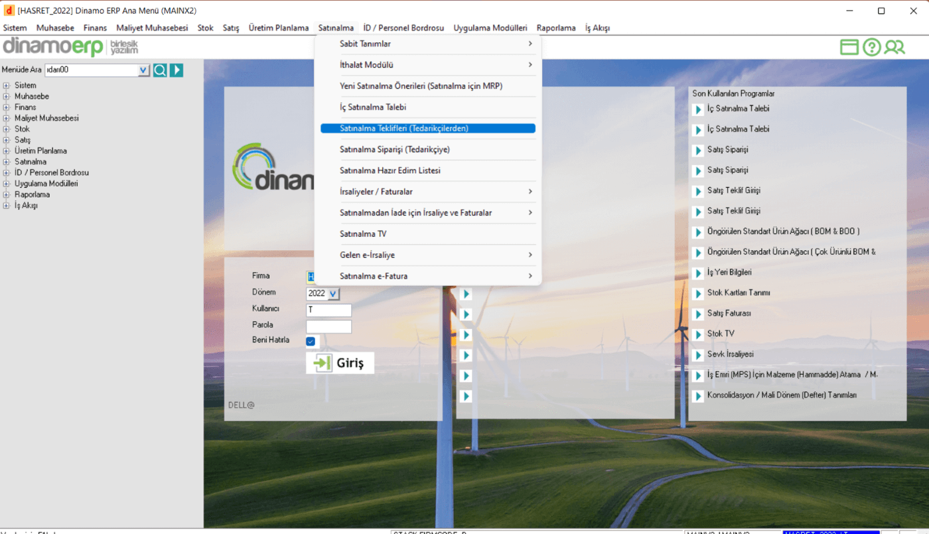This screenshot has width=929, height=534.
Task: Expand the Muhasebe node in the sidebar tree
Action: pos(7,96)
